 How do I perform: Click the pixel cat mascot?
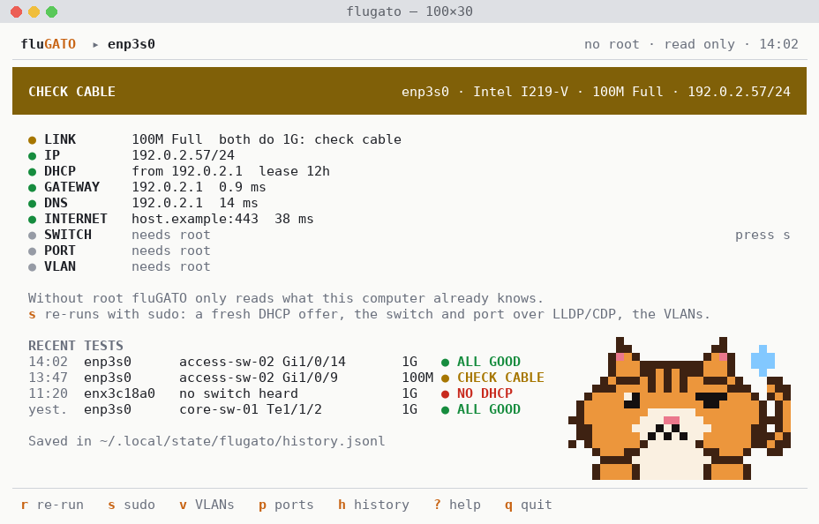[x=679, y=408]
